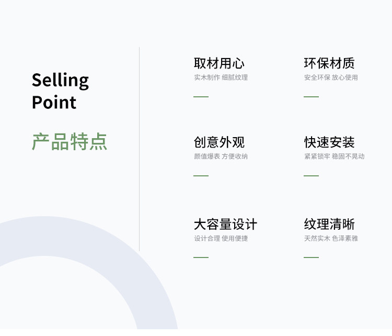Image resolution: width=392 pixels, height=336 pixels.
Task: Click green underline below 取材用心
Action: pos(201,97)
